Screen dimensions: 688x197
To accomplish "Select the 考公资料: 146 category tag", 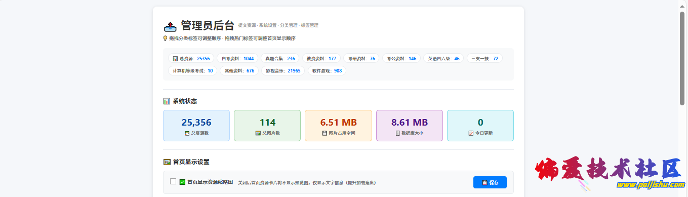I will (401, 58).
